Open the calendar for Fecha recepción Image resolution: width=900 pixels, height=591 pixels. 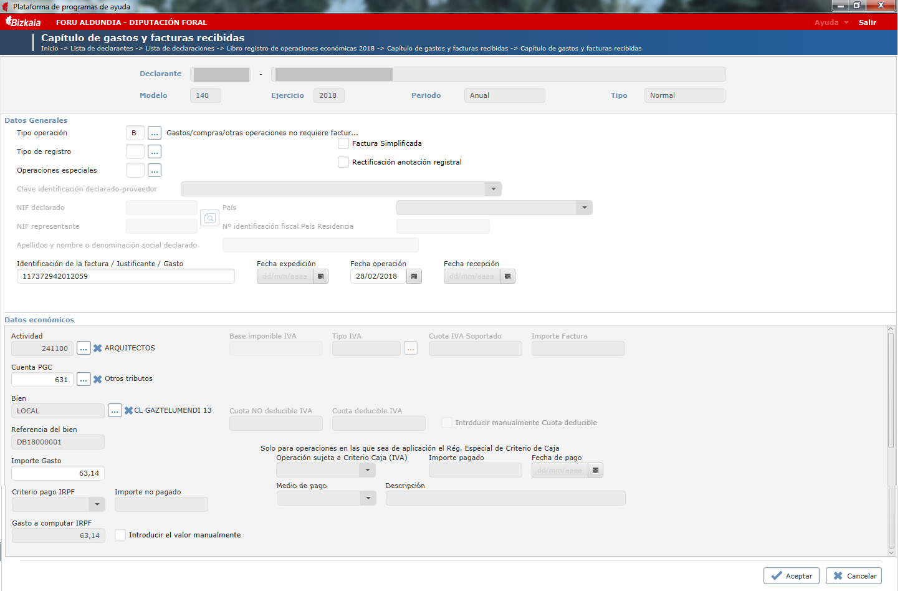[508, 276]
